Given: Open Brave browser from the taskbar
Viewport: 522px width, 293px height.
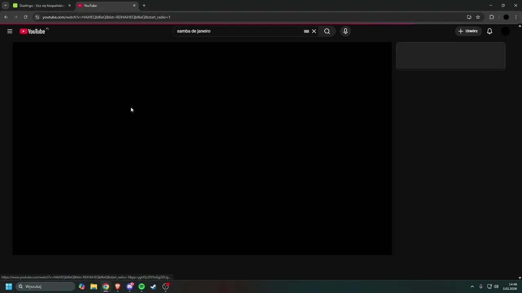Looking at the screenshot, I should click(117, 286).
